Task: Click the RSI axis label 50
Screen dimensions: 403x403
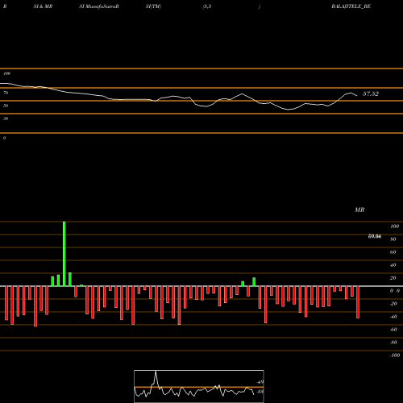Action: (x=6, y=106)
